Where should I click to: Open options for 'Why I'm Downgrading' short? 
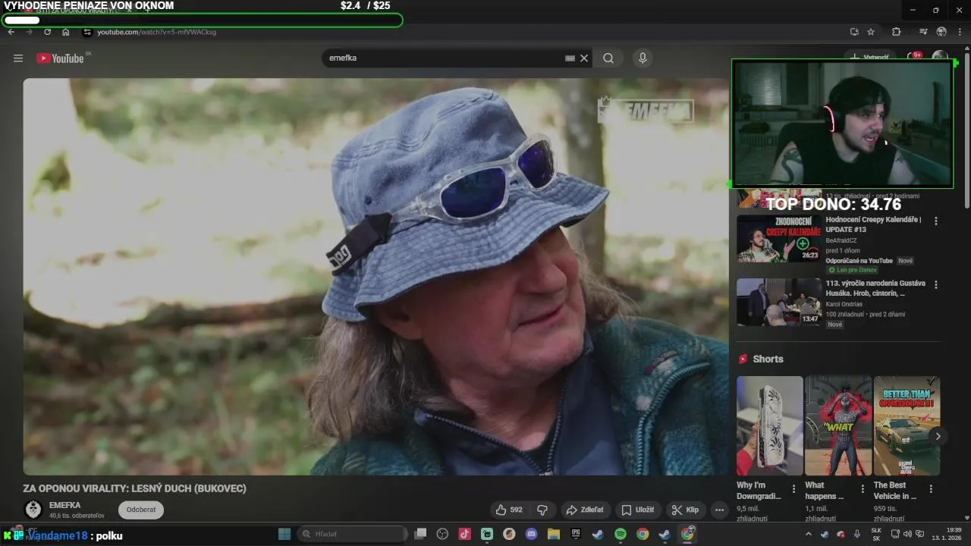click(793, 489)
